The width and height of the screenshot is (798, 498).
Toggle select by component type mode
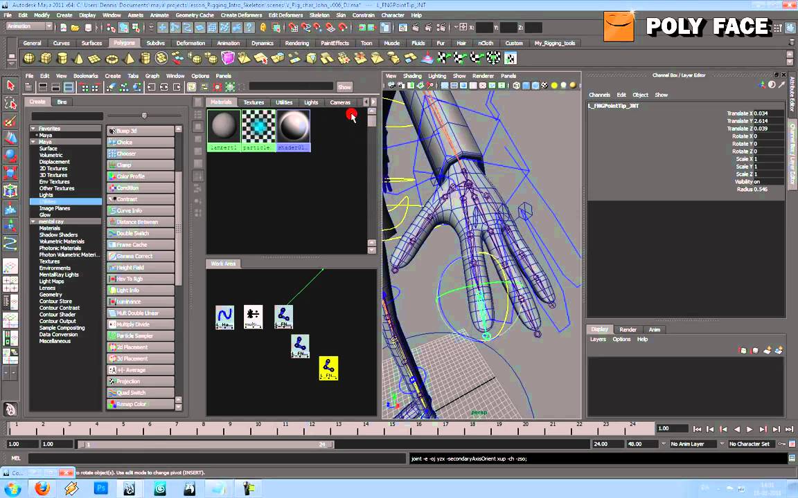136,28
